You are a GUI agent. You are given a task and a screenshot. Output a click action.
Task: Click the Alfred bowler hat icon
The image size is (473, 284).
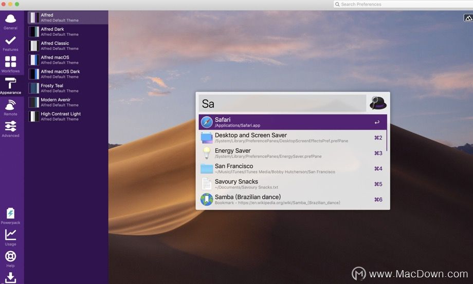click(378, 103)
